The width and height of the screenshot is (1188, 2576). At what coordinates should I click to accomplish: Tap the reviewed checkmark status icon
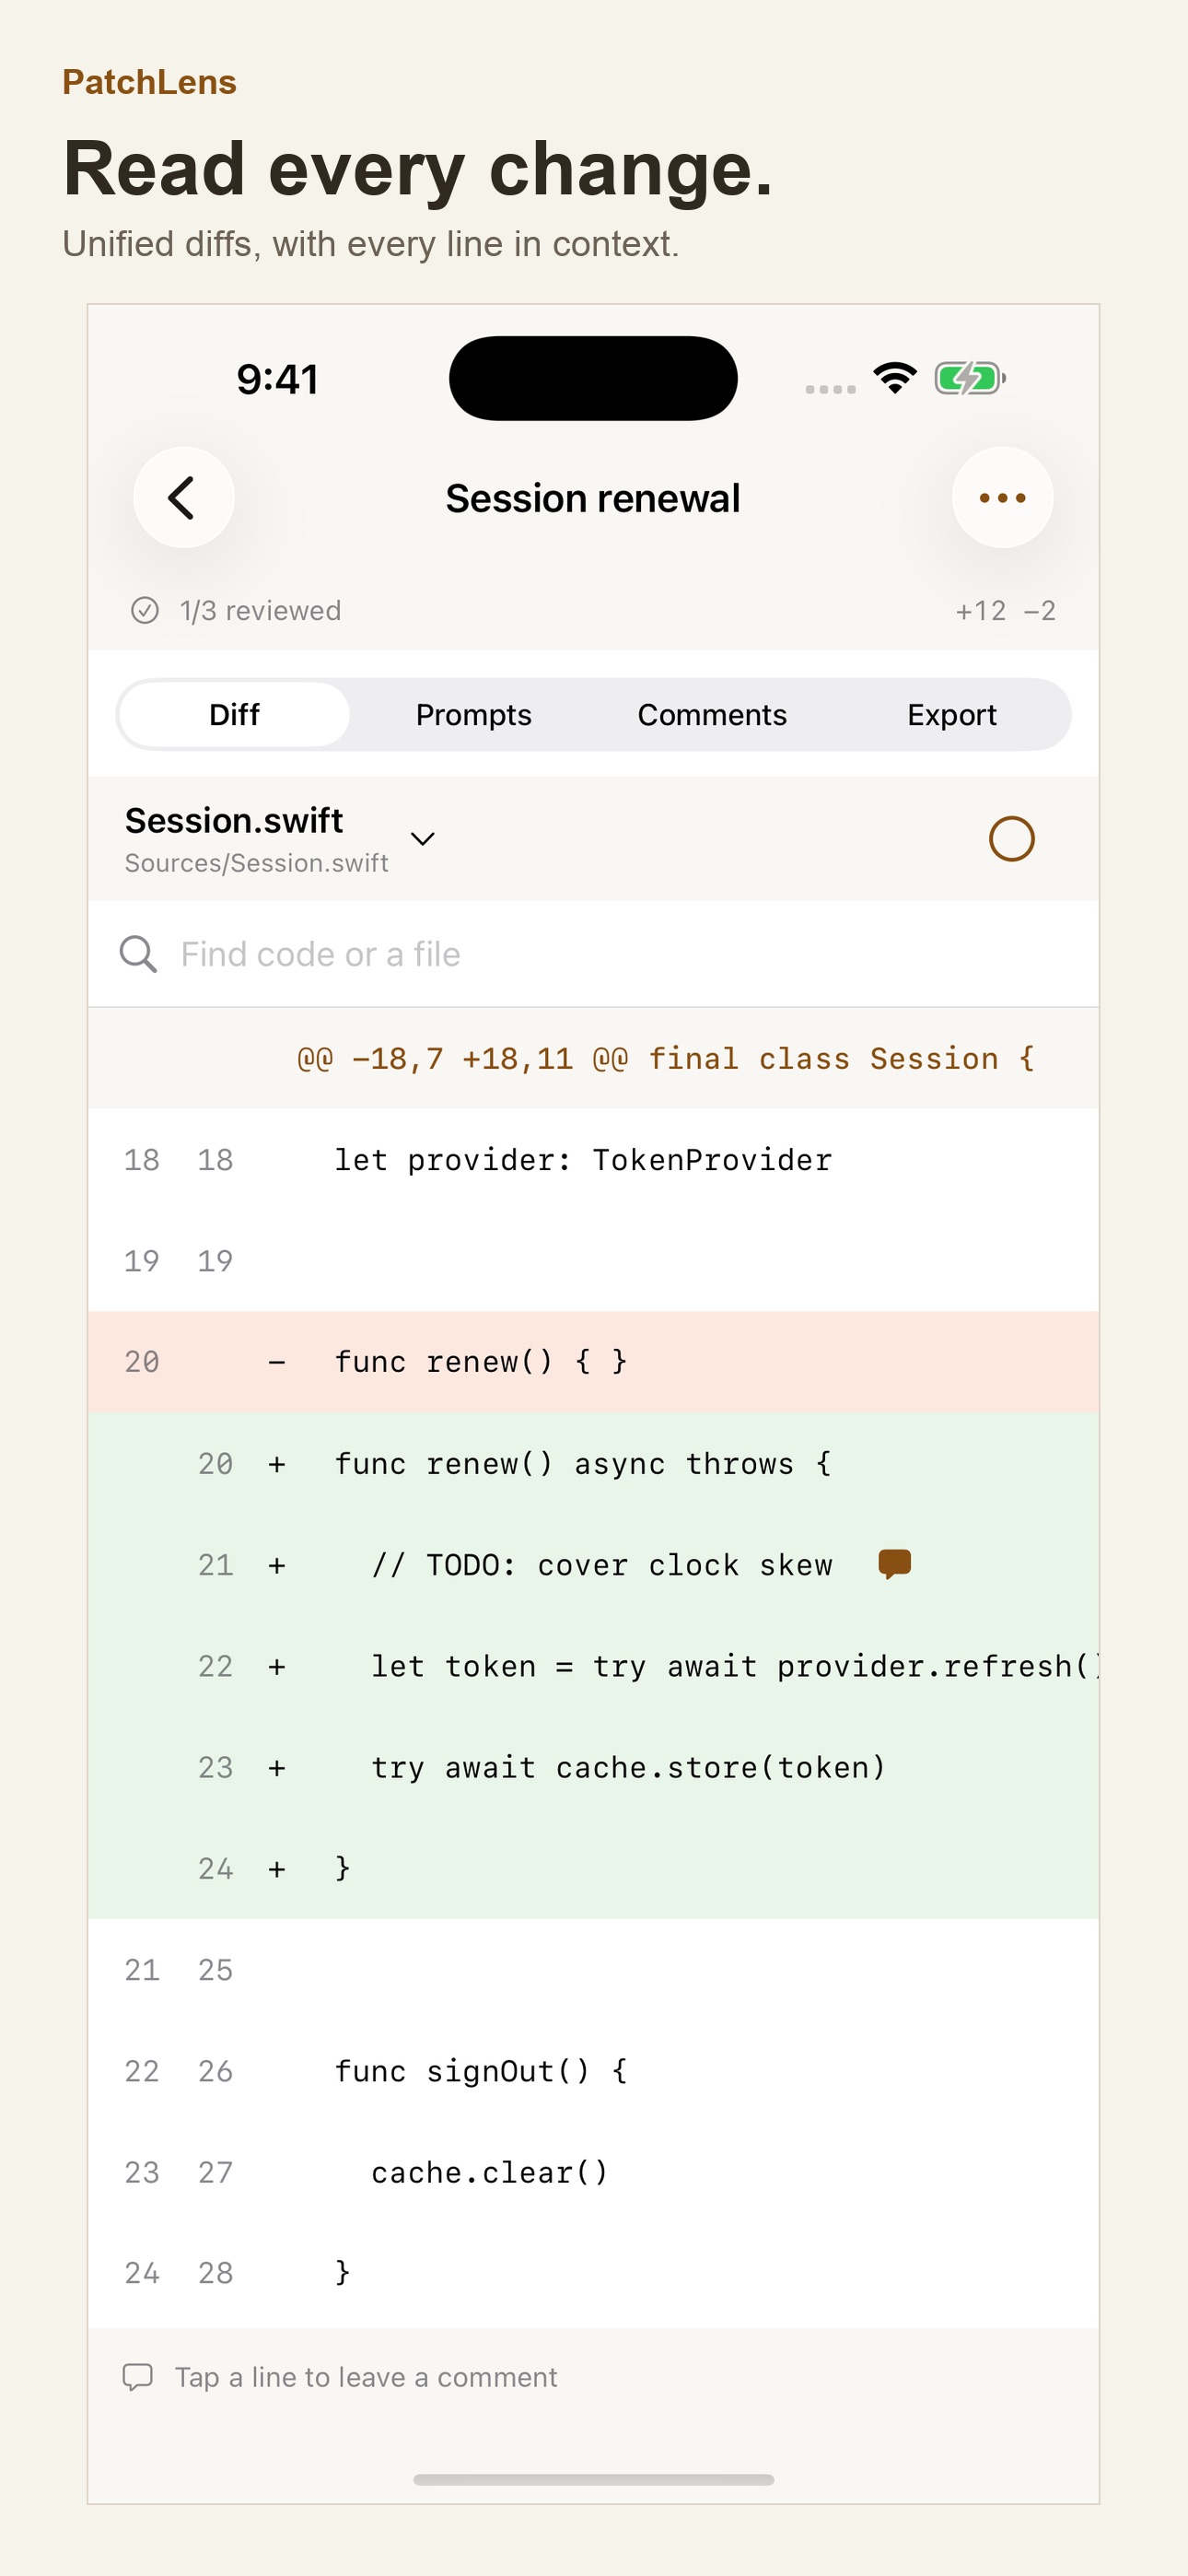(x=145, y=610)
